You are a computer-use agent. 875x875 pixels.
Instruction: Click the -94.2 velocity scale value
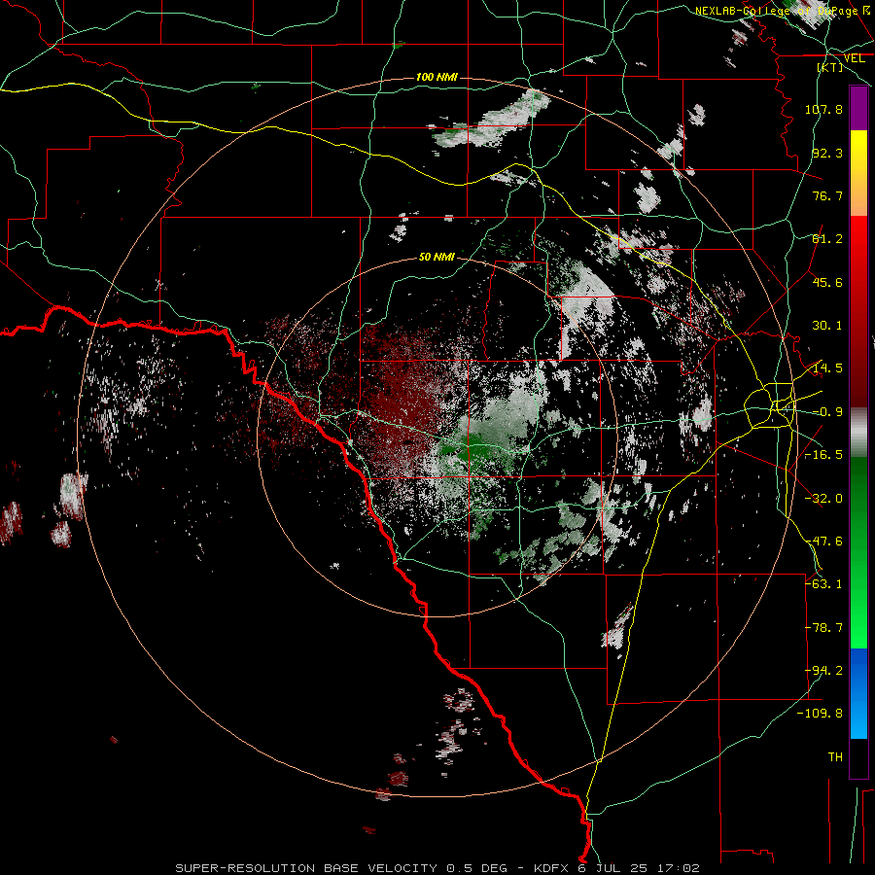click(x=823, y=671)
